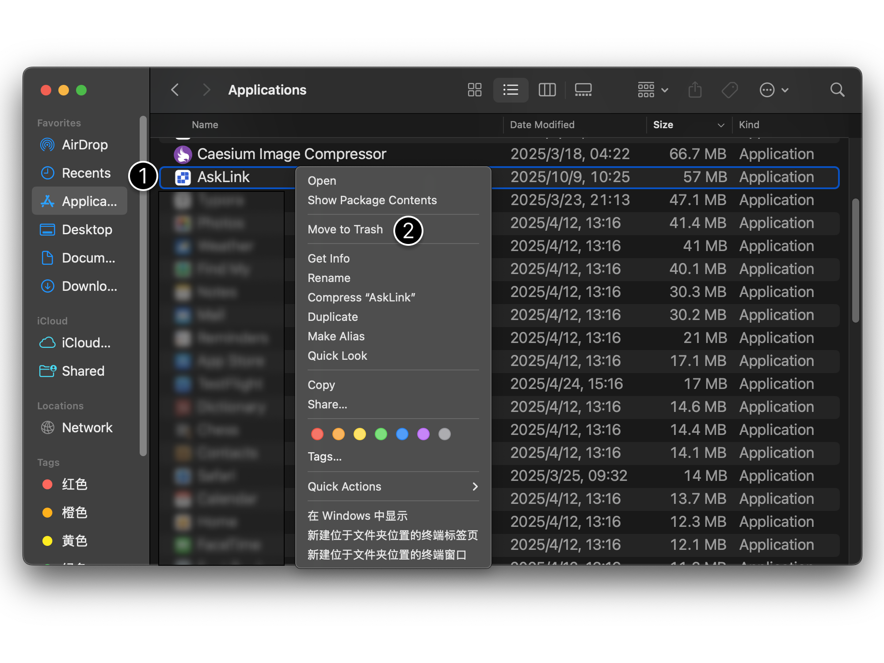Click the Share toolbar icon
Image resolution: width=884 pixels, height=663 pixels.
pos(695,90)
